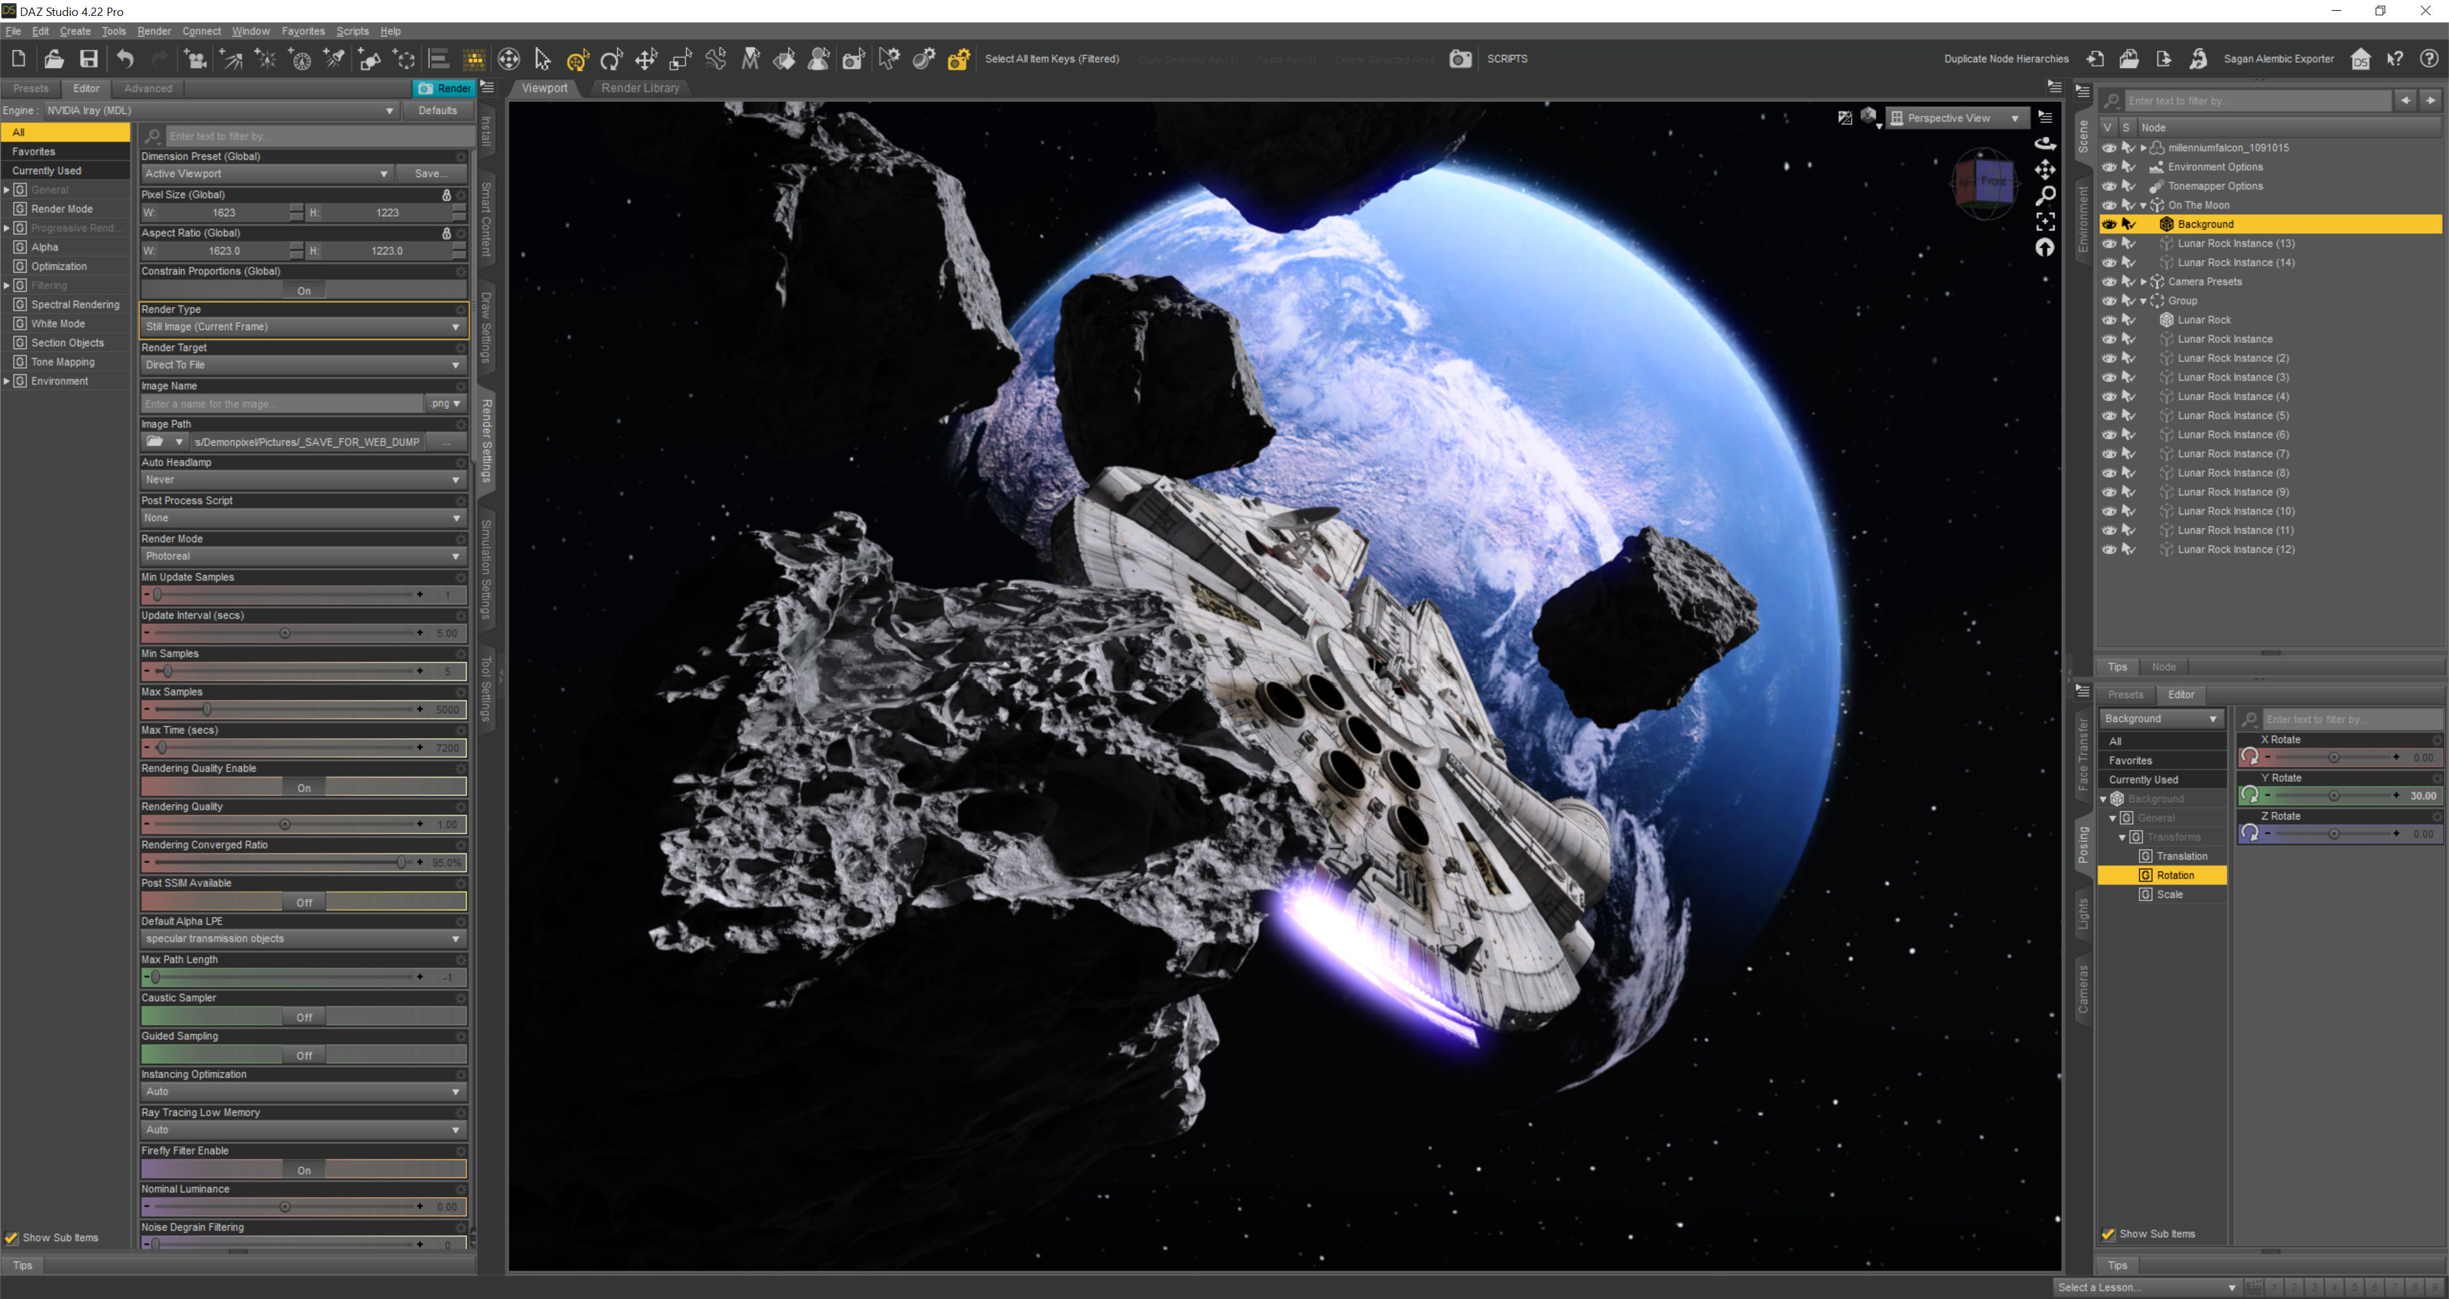The image size is (2449, 1299).
Task: Toggle selectability of Tonemapper Options node
Action: pos(2129,186)
